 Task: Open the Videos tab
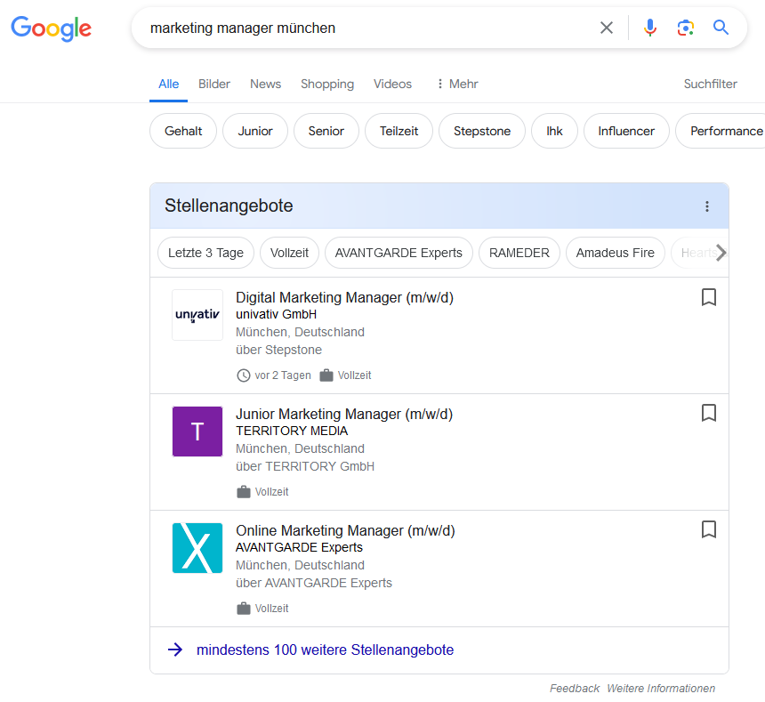(393, 84)
